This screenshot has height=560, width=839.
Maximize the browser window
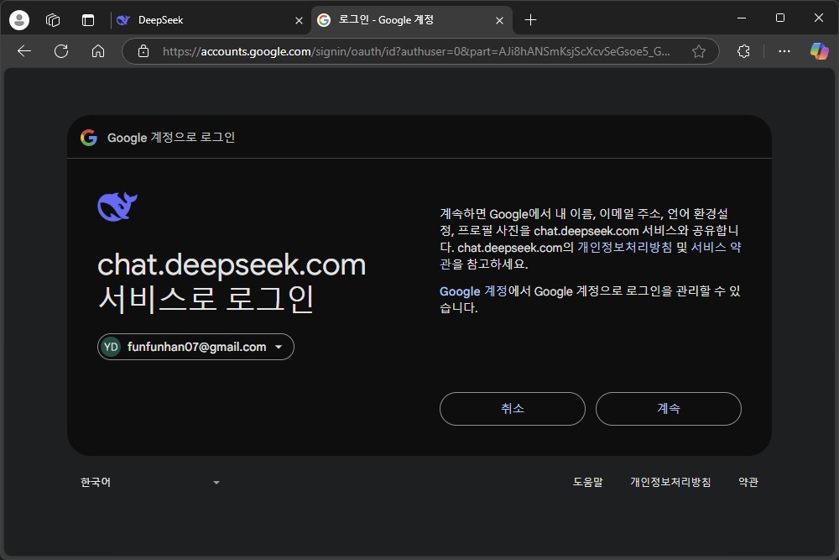tap(780, 18)
